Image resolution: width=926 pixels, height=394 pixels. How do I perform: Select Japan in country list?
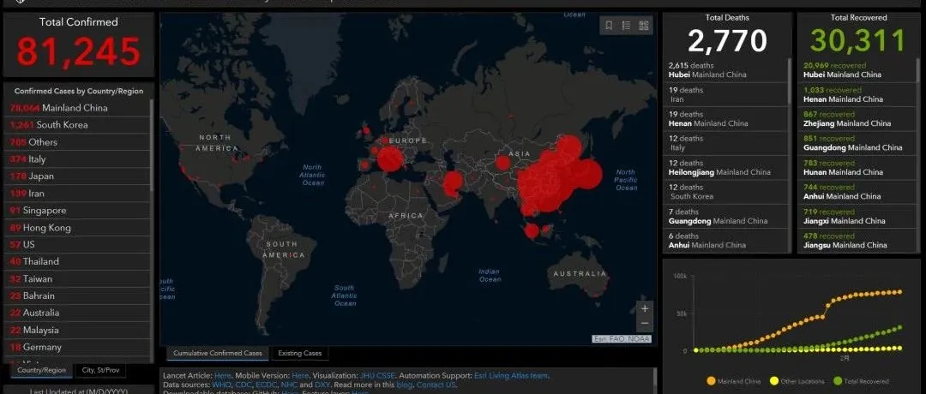point(77,176)
